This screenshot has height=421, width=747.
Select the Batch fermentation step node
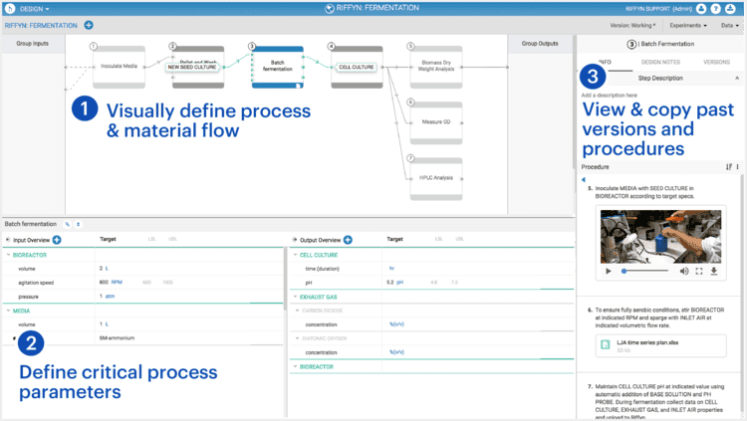tap(278, 67)
